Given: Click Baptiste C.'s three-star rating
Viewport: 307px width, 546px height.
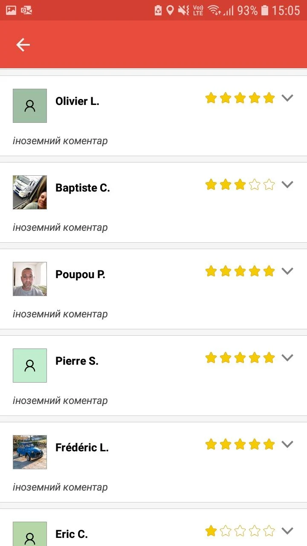Looking at the screenshot, I should (240, 185).
